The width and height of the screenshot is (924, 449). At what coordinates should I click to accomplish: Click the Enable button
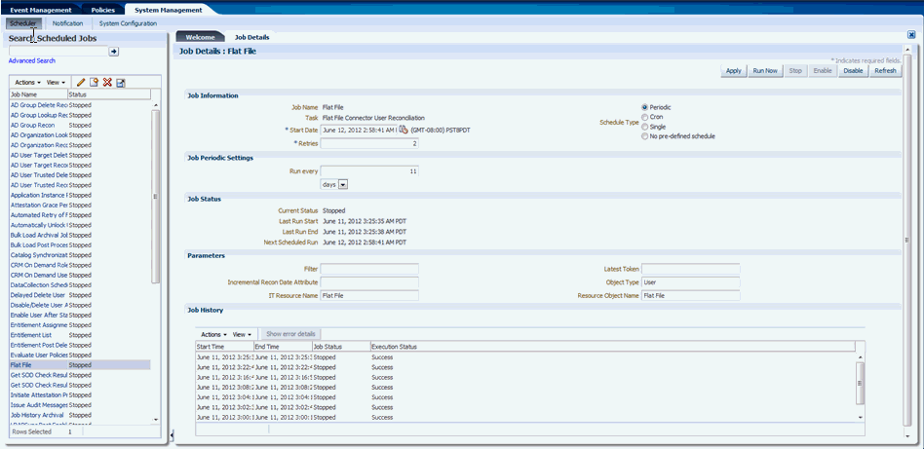pos(822,71)
